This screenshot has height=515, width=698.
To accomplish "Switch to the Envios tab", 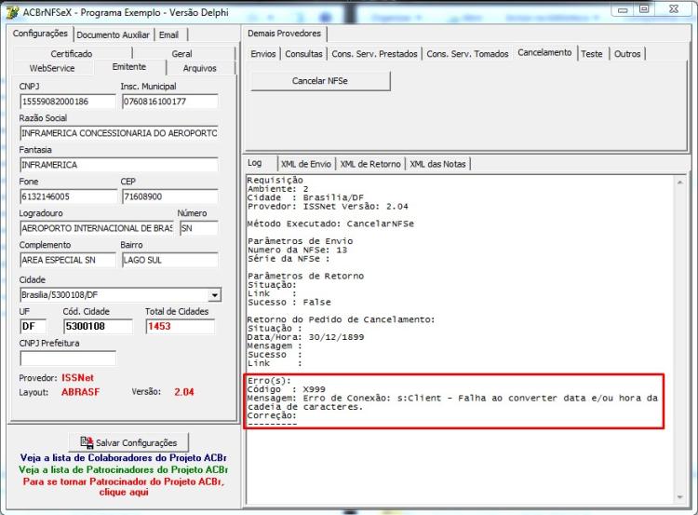I will (263, 54).
